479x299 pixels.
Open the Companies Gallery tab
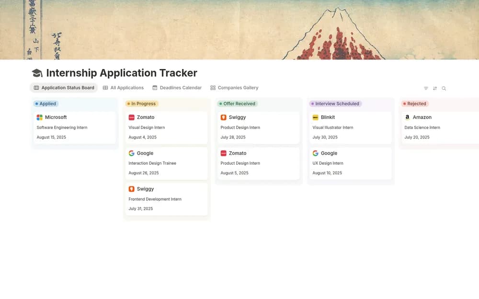[x=234, y=88]
